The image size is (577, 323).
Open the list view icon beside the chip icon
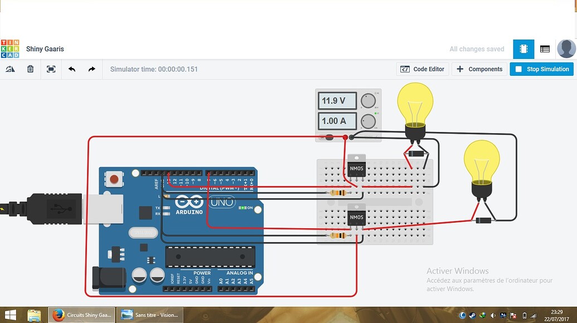(544, 48)
